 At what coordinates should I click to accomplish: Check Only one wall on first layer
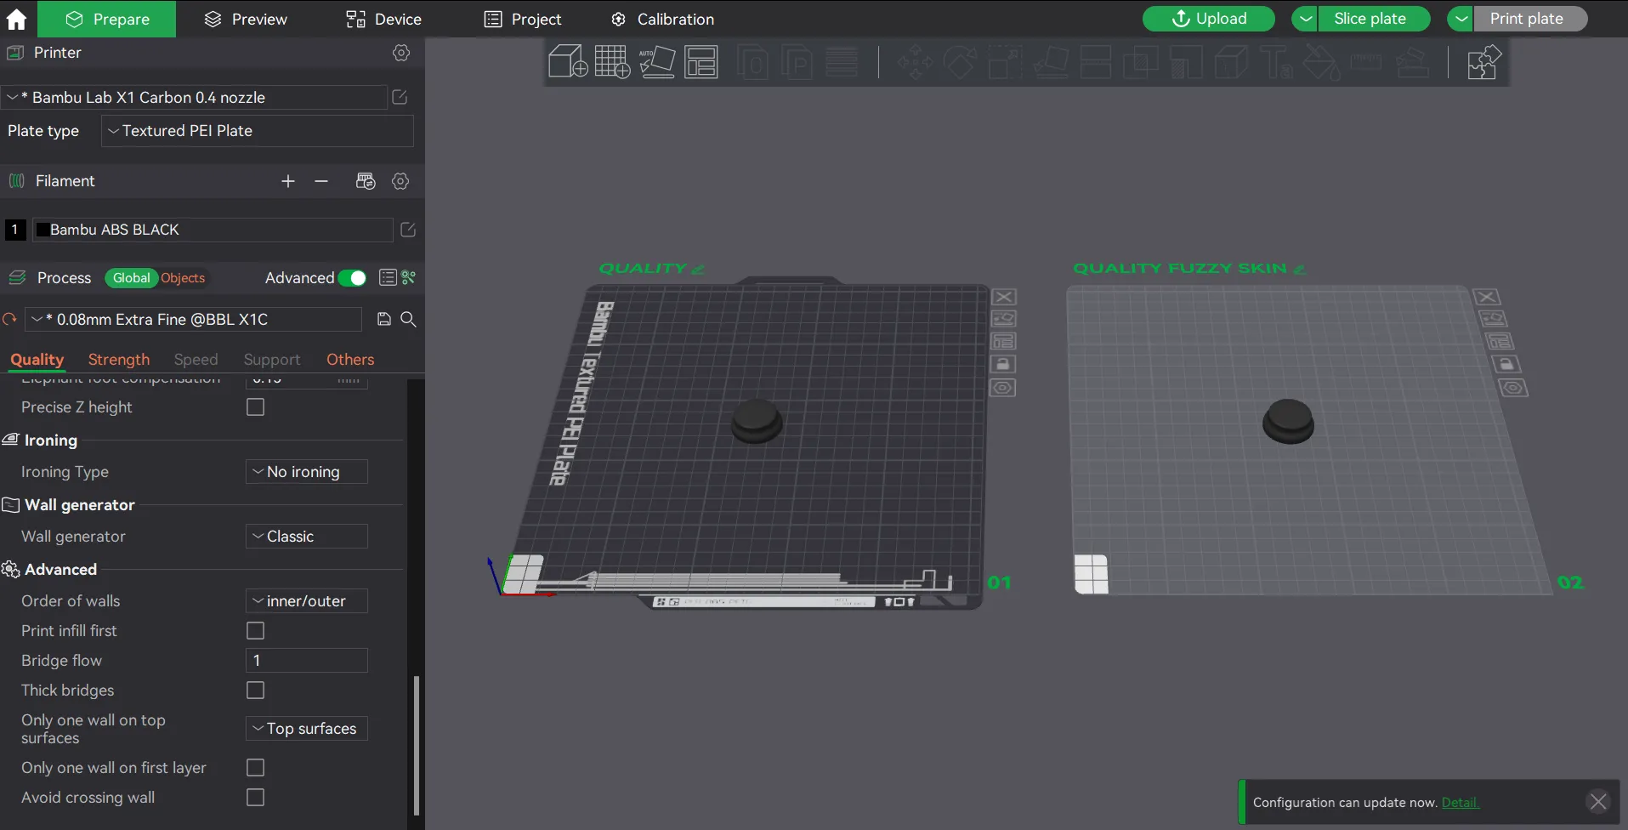(x=255, y=768)
